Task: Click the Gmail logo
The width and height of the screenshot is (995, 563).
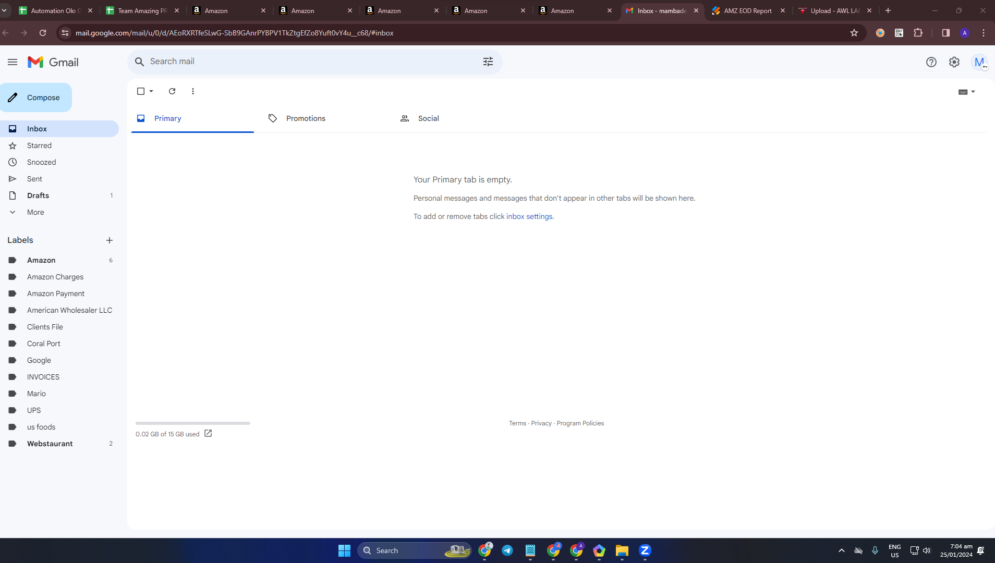Action: point(53,62)
